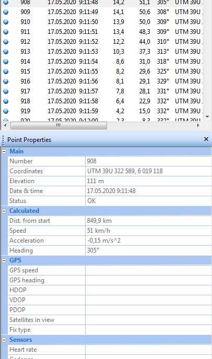This screenshot has height=359, width=212.
Task: Click timestamp 17.05.2020 9:11:53
Action: pos(73,52)
